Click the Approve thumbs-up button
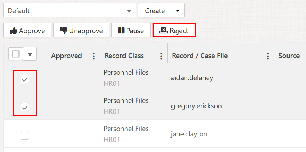The height and width of the screenshot is (152, 306). pos(27,31)
